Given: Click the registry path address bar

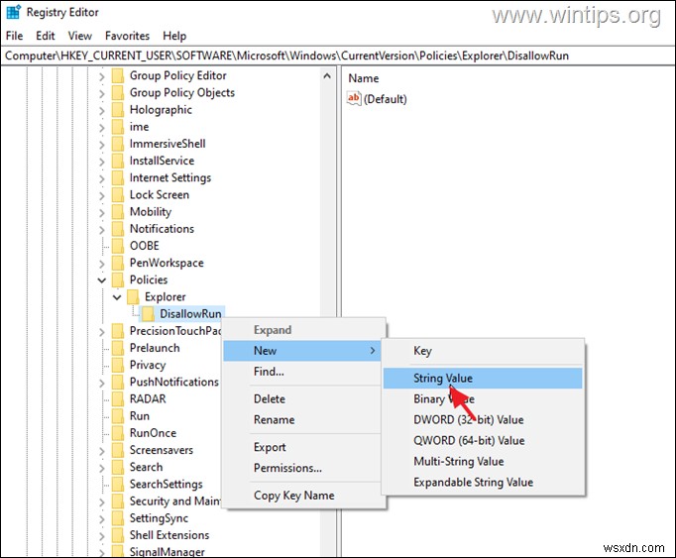Looking at the screenshot, I should (x=338, y=56).
